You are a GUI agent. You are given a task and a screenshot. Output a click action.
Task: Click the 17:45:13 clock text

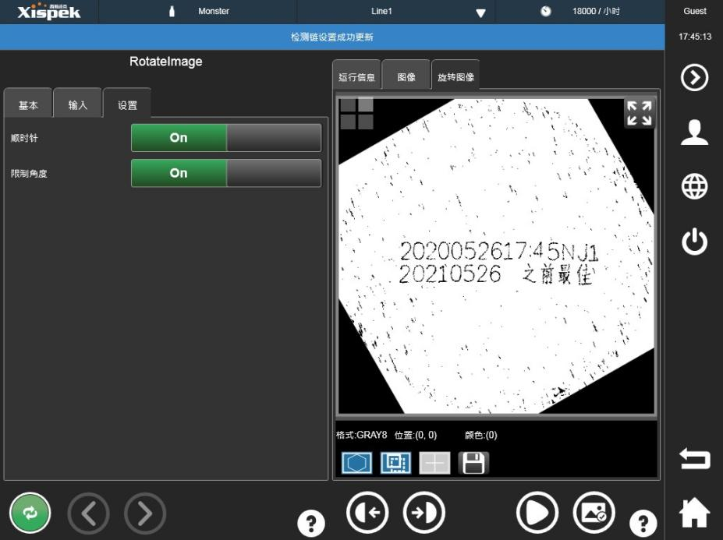tap(694, 37)
